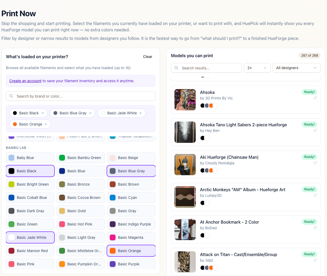Select the Basic Bronze filament
The width and height of the screenshot is (327, 276).
(81, 184)
